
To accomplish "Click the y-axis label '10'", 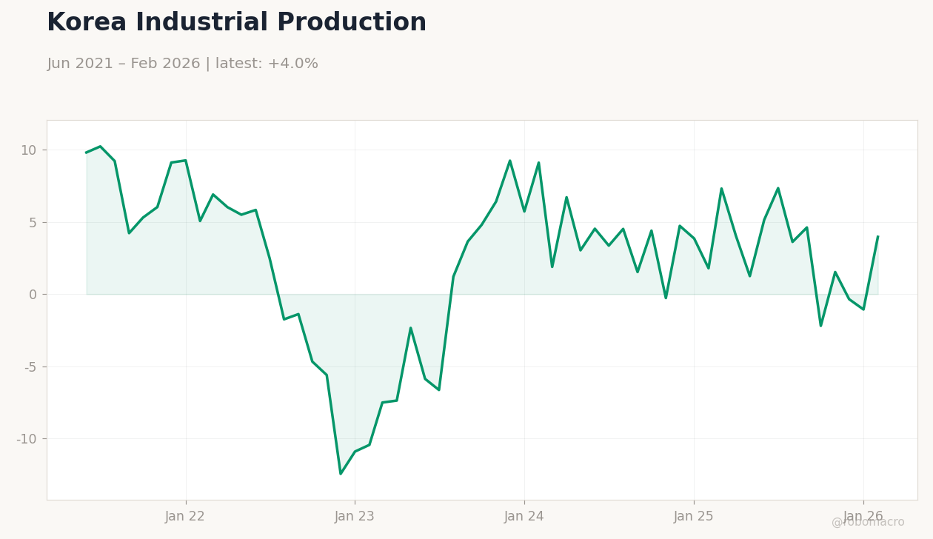I will [28, 150].
